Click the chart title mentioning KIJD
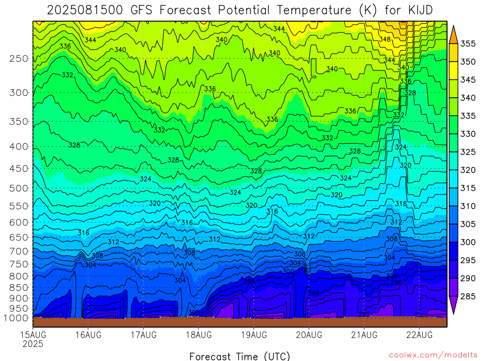 tap(240, 10)
